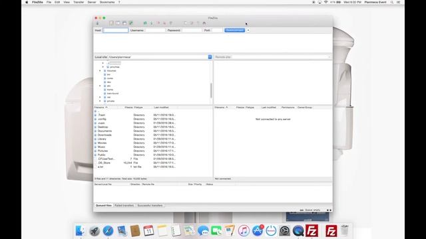Switch to Queued files tab
Screen dimensions: 426x239
tap(104, 205)
